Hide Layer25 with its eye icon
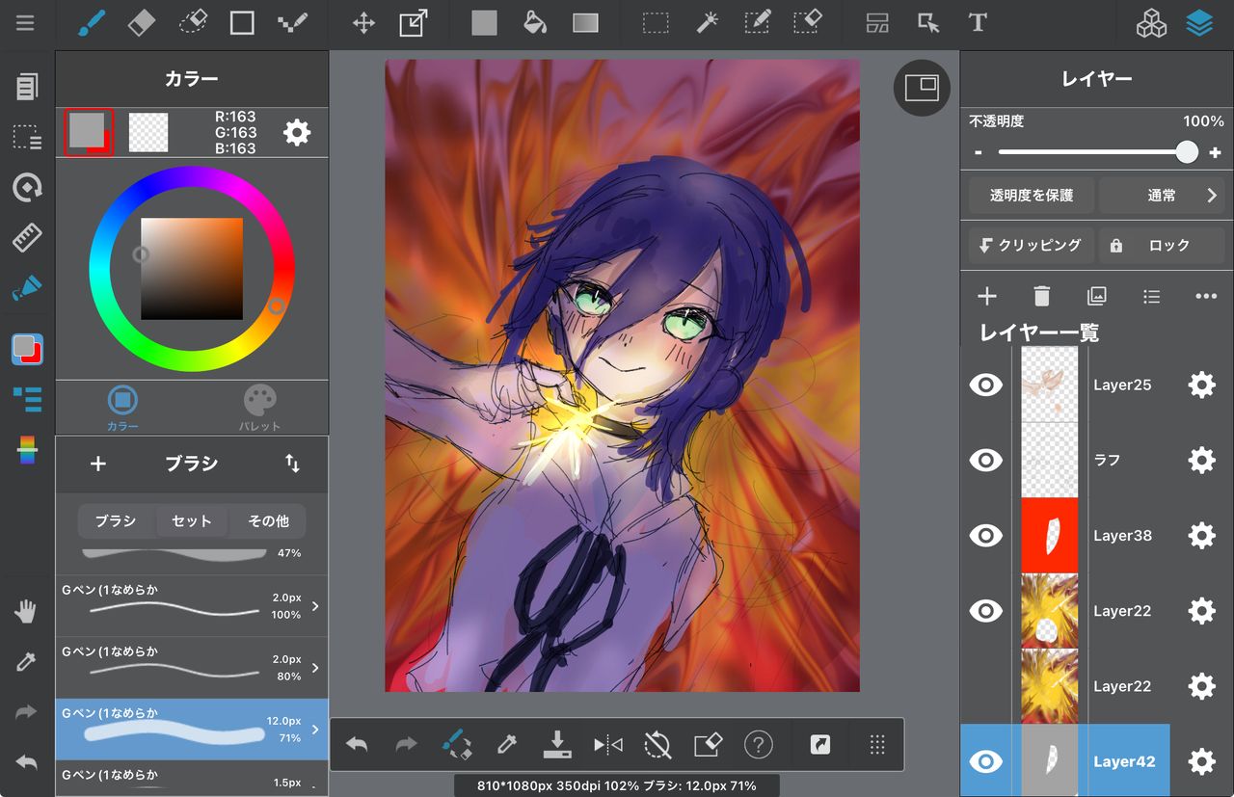Screen dimensions: 1234x797 coord(985,385)
